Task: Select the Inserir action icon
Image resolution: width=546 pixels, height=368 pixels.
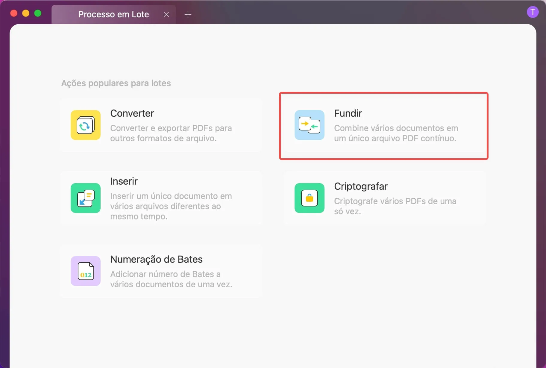Action: point(85,198)
